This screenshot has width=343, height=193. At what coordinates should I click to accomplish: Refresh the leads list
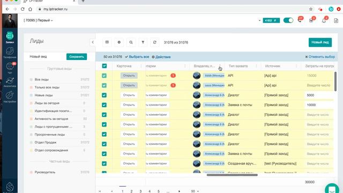coord(155,42)
